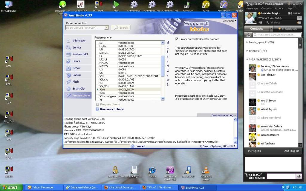The height and width of the screenshot is (191, 306).
Task: Open the Language dropdown in SmartMoto
Action: click(229, 21)
